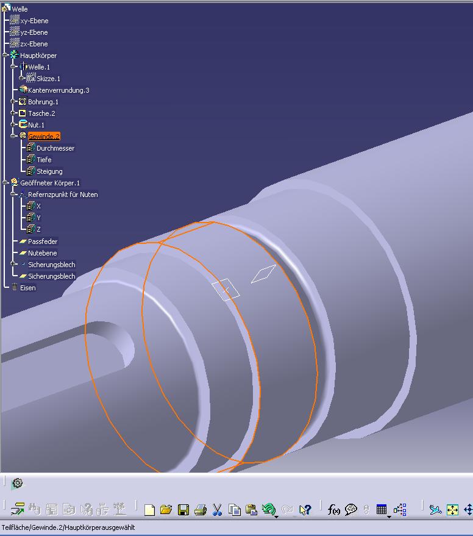Fit All In view icon
473x536 pixels.
(452, 510)
